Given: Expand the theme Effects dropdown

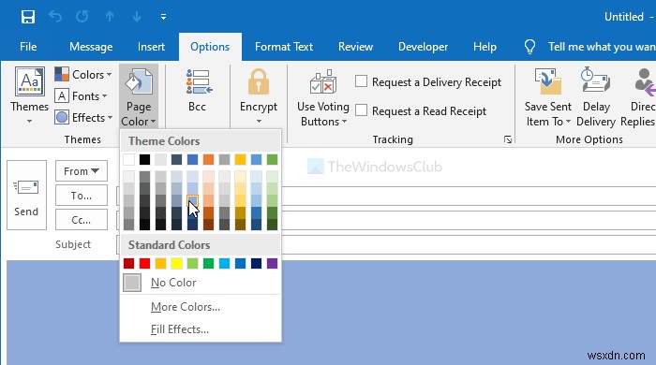Looking at the screenshot, I should (x=83, y=118).
